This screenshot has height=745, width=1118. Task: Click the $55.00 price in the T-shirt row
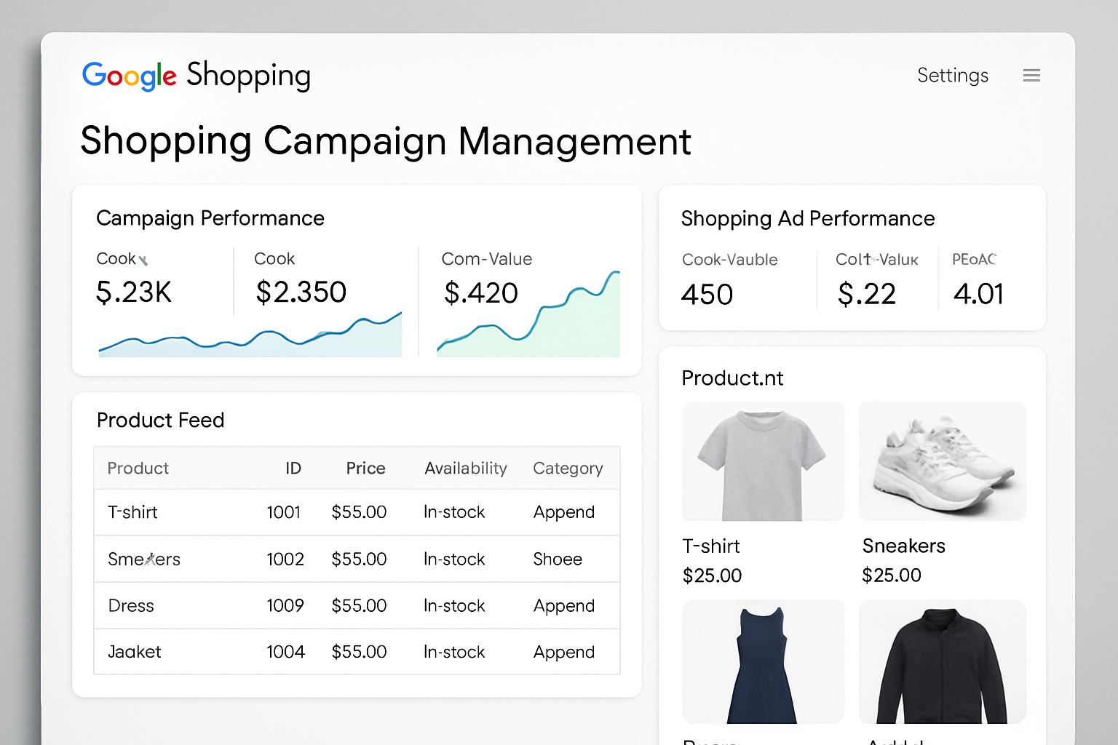[x=360, y=512]
